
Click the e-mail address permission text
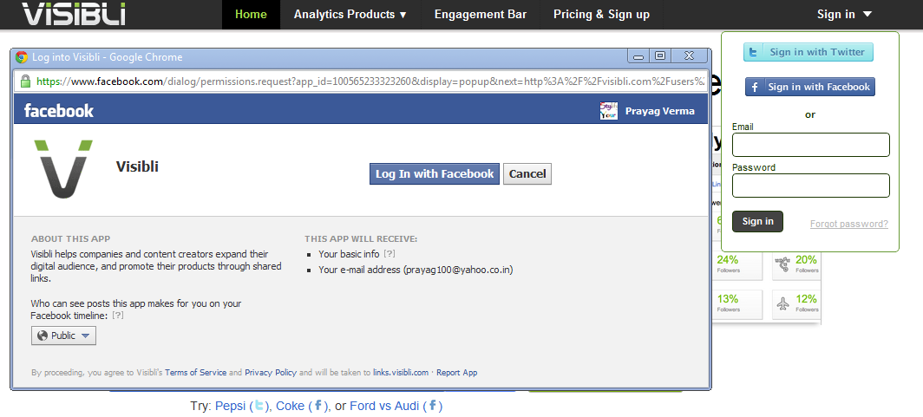pyautogui.click(x=416, y=270)
